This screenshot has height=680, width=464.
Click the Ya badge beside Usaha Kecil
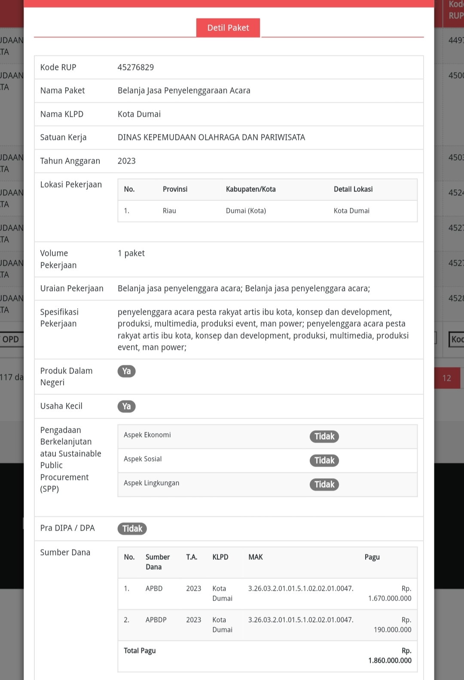126,407
